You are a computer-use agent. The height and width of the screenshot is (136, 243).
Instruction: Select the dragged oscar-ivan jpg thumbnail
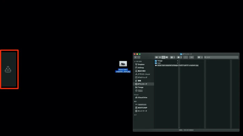tap(123, 64)
